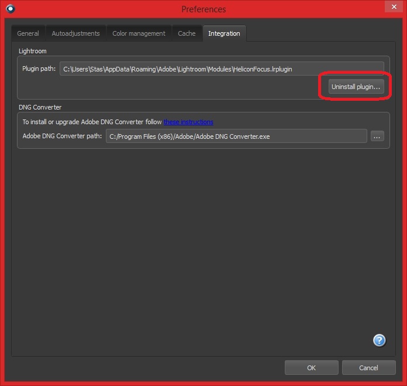Click the blue help question mark icon
Viewport: 407px width, 386px height.
click(380, 340)
